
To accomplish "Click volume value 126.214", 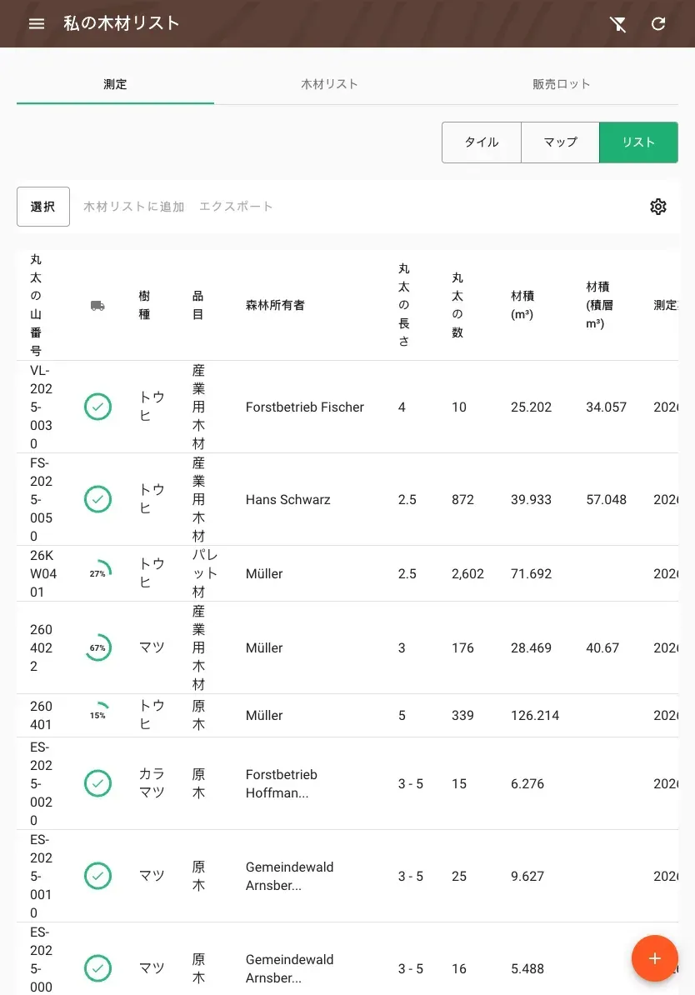I will pos(535,716).
